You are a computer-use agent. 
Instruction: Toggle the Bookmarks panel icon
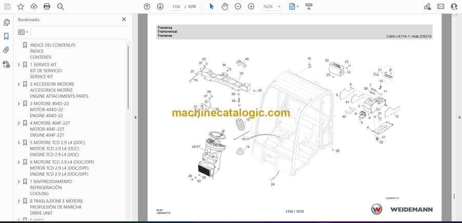coord(6,36)
